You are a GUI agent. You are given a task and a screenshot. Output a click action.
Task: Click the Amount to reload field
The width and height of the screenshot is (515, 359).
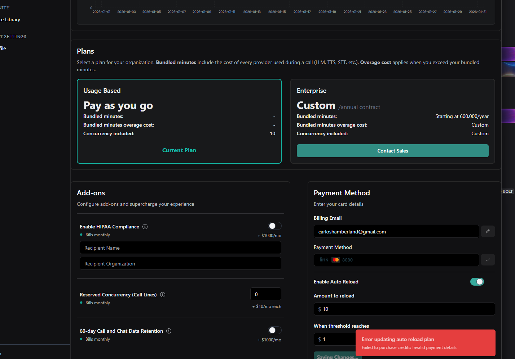point(404,309)
